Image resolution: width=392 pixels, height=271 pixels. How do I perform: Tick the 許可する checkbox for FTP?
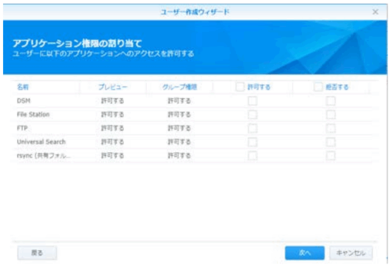tap(252, 128)
